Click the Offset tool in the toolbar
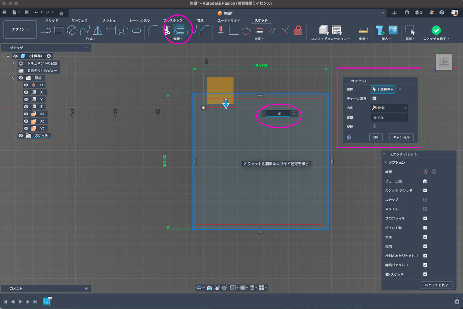This screenshot has width=463, height=309. [x=179, y=31]
